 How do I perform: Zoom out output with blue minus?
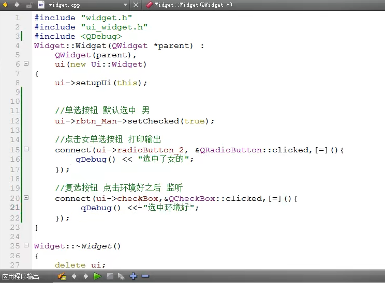coord(145,276)
